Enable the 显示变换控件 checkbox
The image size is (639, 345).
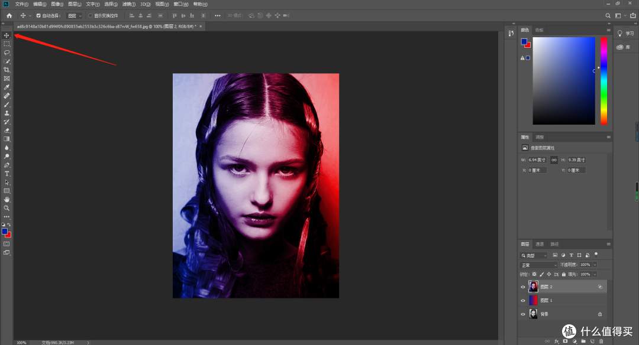[90, 15]
